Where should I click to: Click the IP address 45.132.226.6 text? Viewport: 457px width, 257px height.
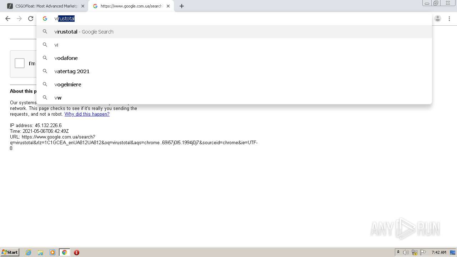(x=36, y=126)
